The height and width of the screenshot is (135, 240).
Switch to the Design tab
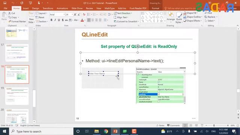coord(36,8)
